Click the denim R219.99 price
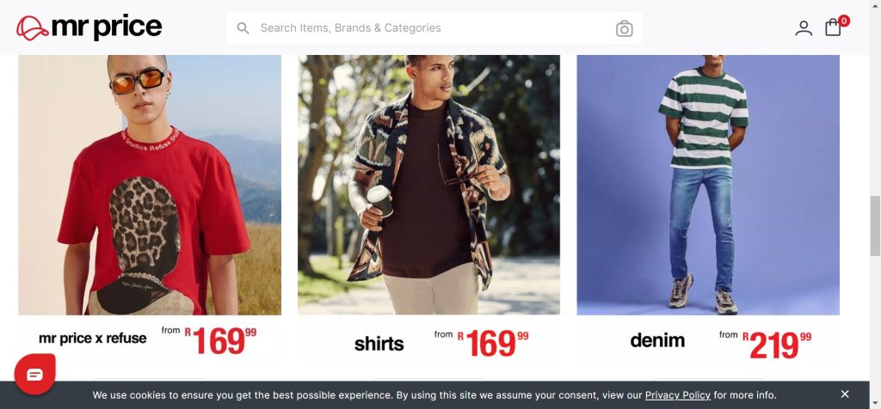This screenshot has width=881, height=409. point(777,344)
